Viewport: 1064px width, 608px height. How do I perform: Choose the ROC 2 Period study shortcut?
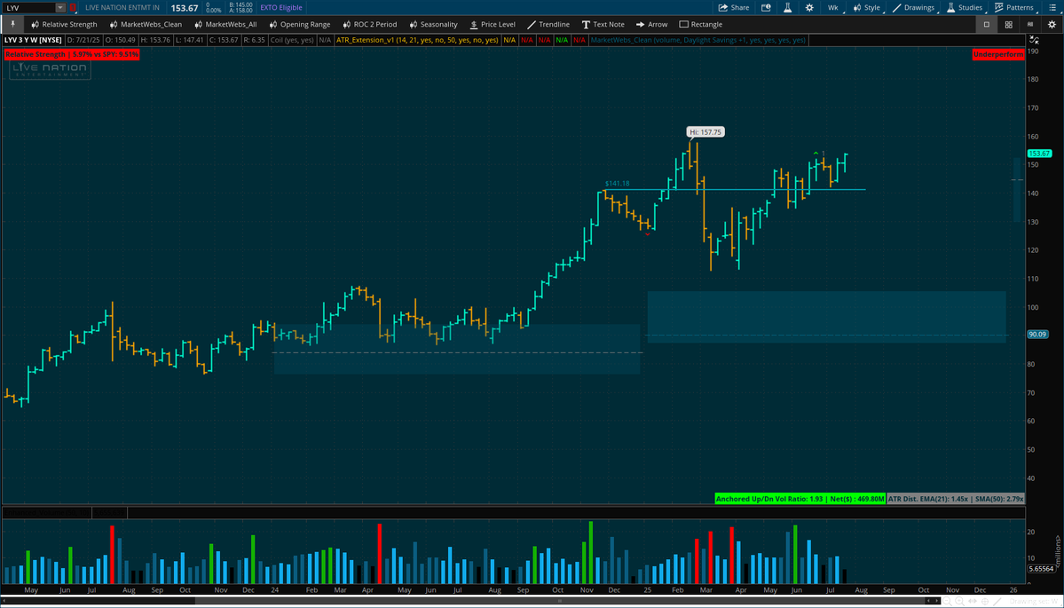click(x=369, y=25)
